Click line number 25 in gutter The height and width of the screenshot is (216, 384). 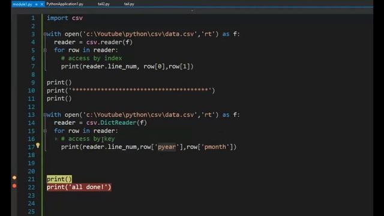(x=31, y=212)
